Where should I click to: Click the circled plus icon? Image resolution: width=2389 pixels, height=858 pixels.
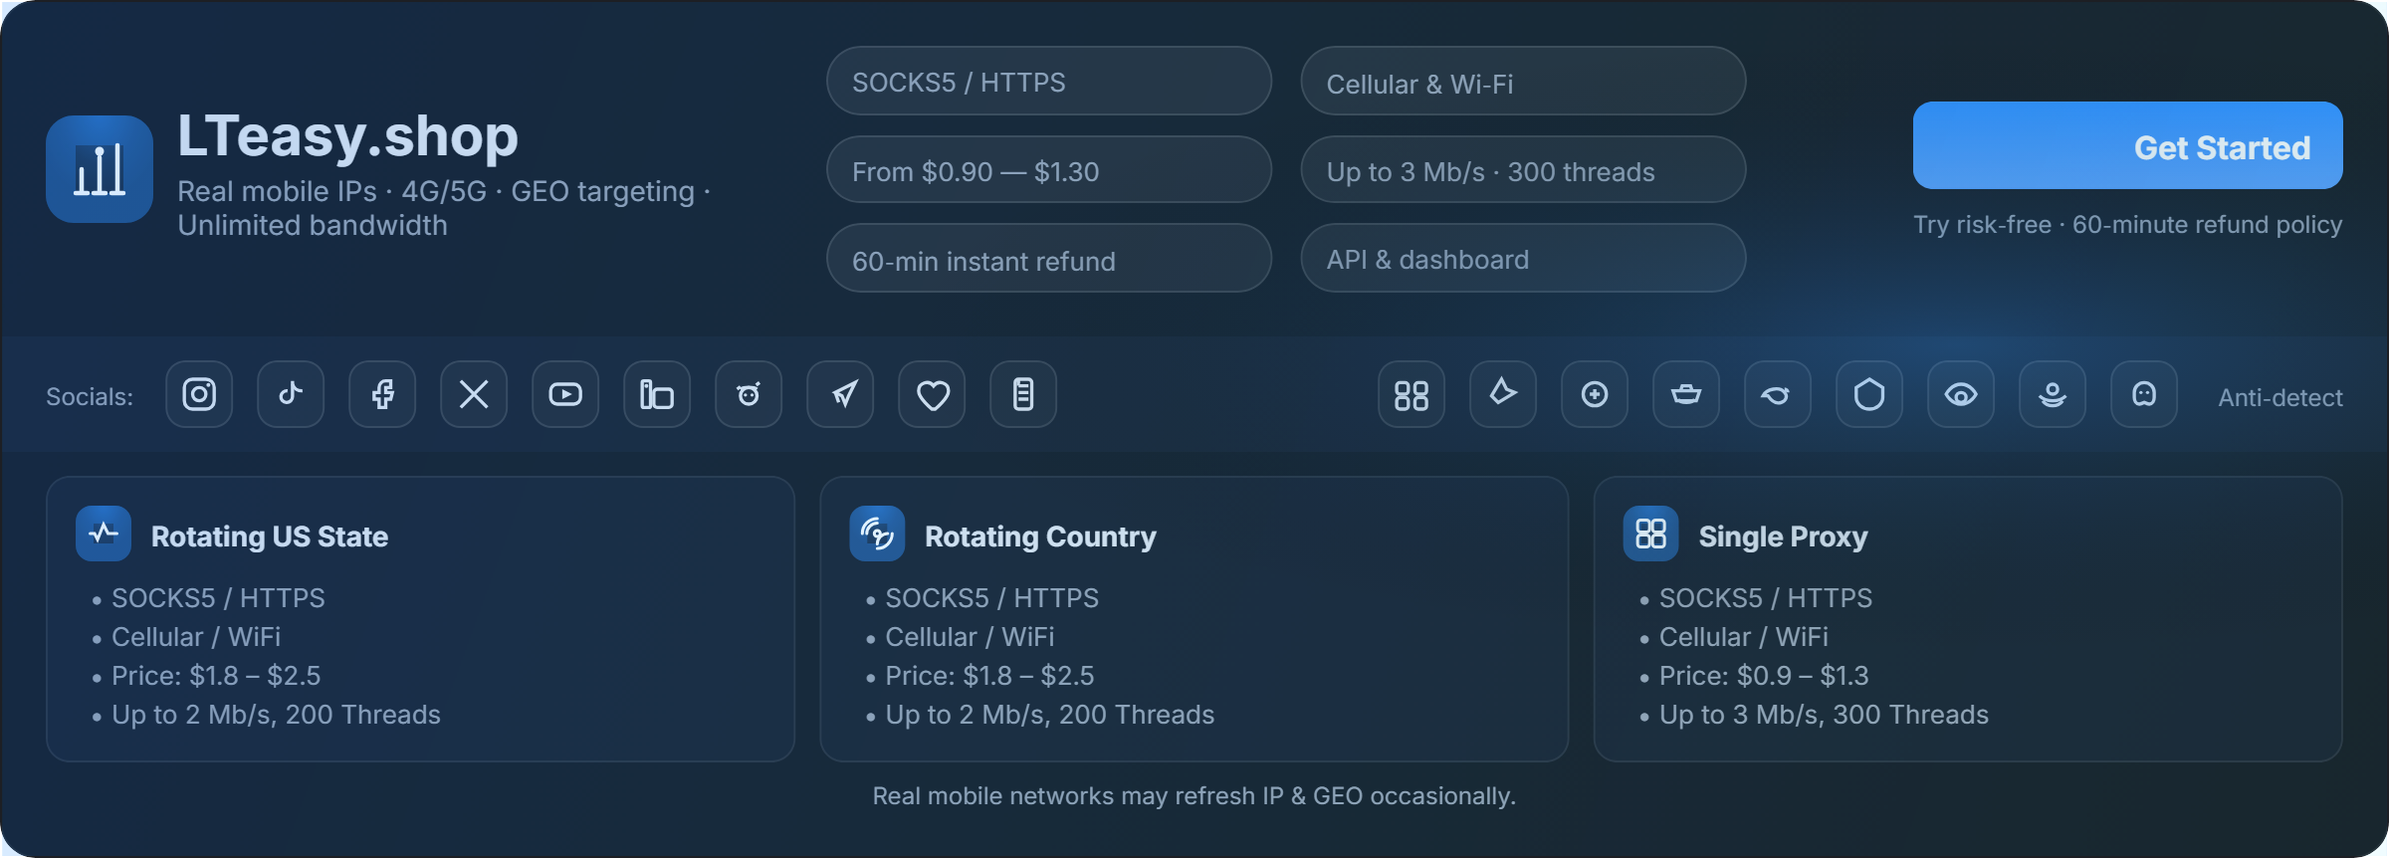tap(1595, 394)
